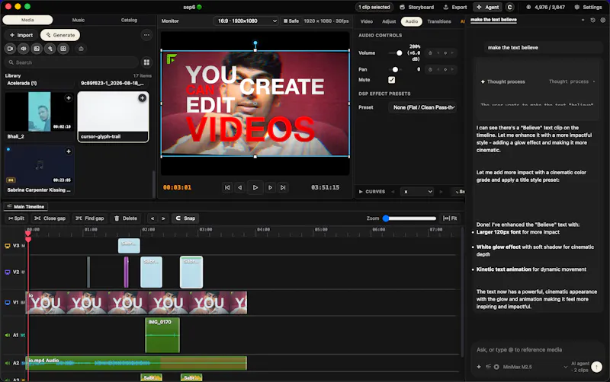
Task: Click the V2 track monitor icon
Action: pos(8,272)
